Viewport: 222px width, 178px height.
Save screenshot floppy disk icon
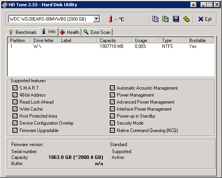176,19
